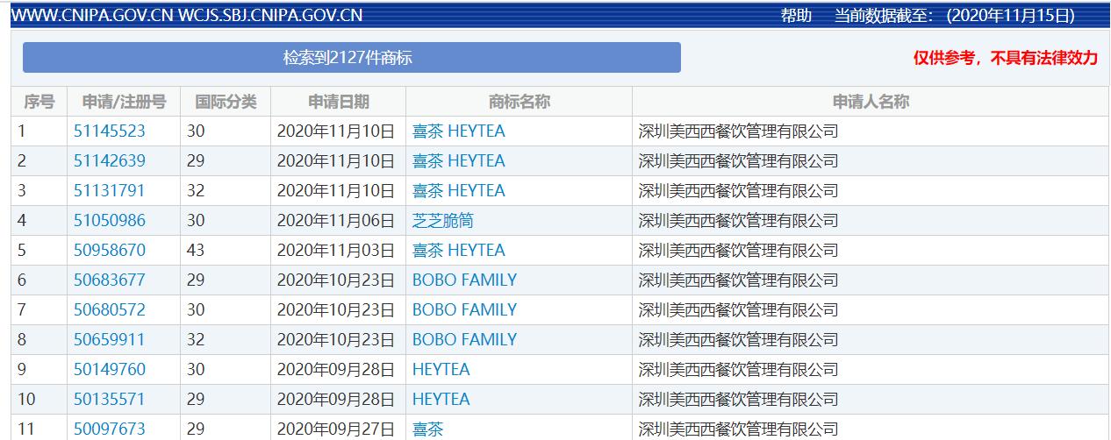The width and height of the screenshot is (1111, 440).
Task: Select application number 51131791
Action: point(110,191)
